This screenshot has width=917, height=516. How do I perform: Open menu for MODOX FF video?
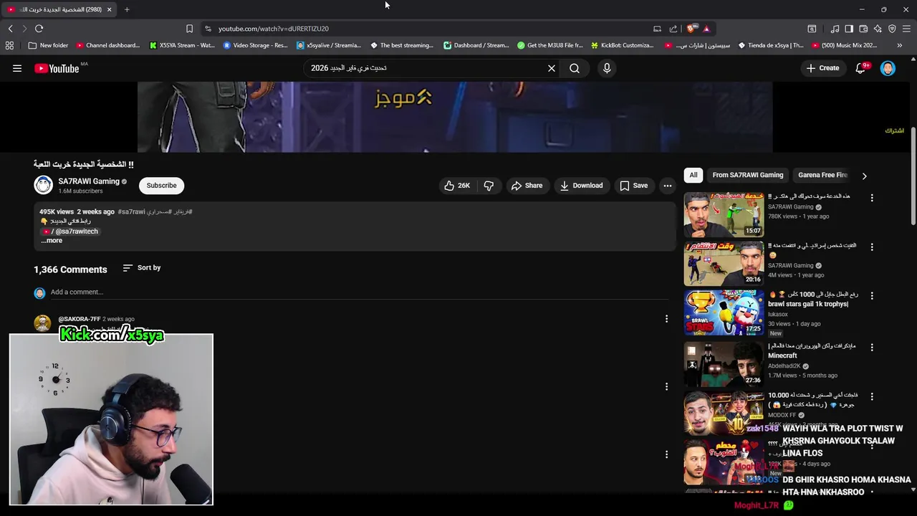872,396
